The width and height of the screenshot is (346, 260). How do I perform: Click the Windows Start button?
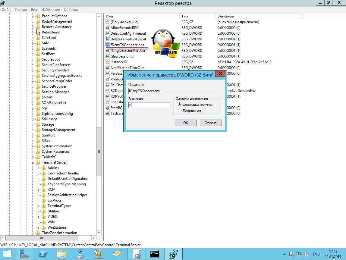[7, 254]
